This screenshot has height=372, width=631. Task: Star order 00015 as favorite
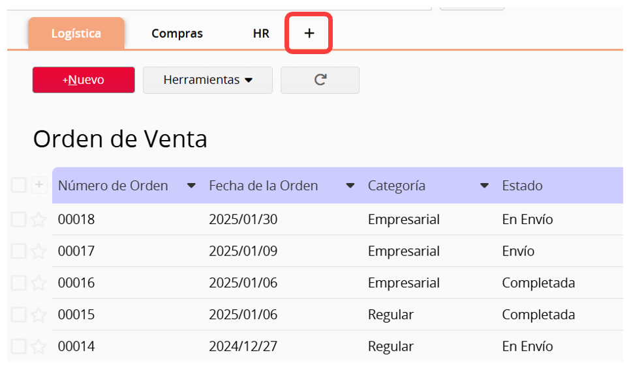tap(38, 315)
